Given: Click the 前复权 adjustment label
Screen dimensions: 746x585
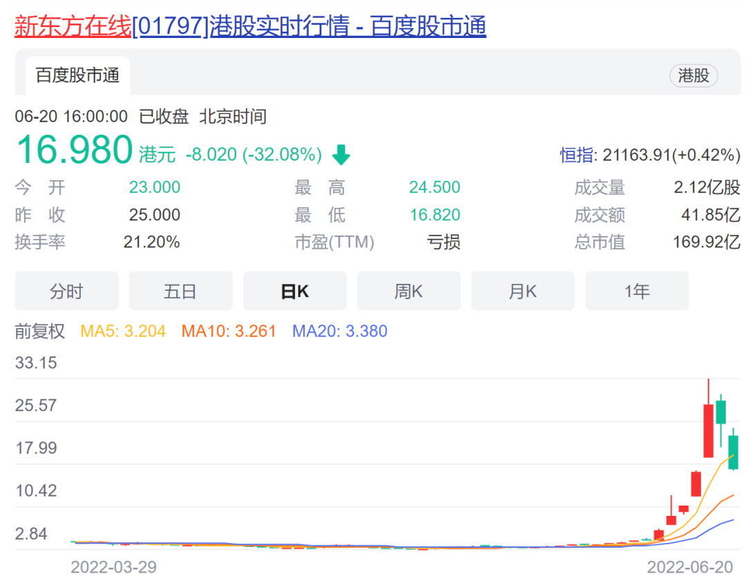Looking at the screenshot, I should (40, 332).
